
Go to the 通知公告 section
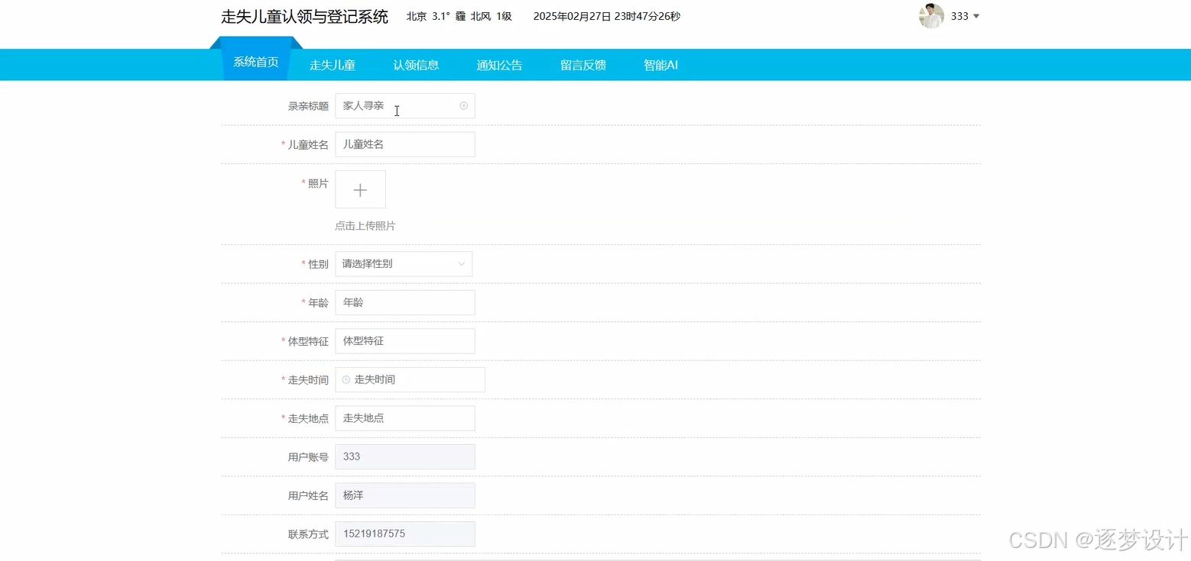coord(499,65)
